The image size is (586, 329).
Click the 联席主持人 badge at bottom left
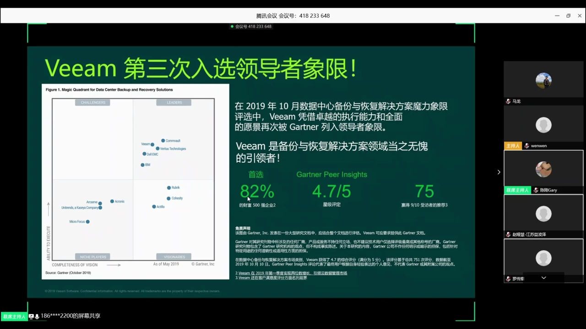click(x=14, y=316)
